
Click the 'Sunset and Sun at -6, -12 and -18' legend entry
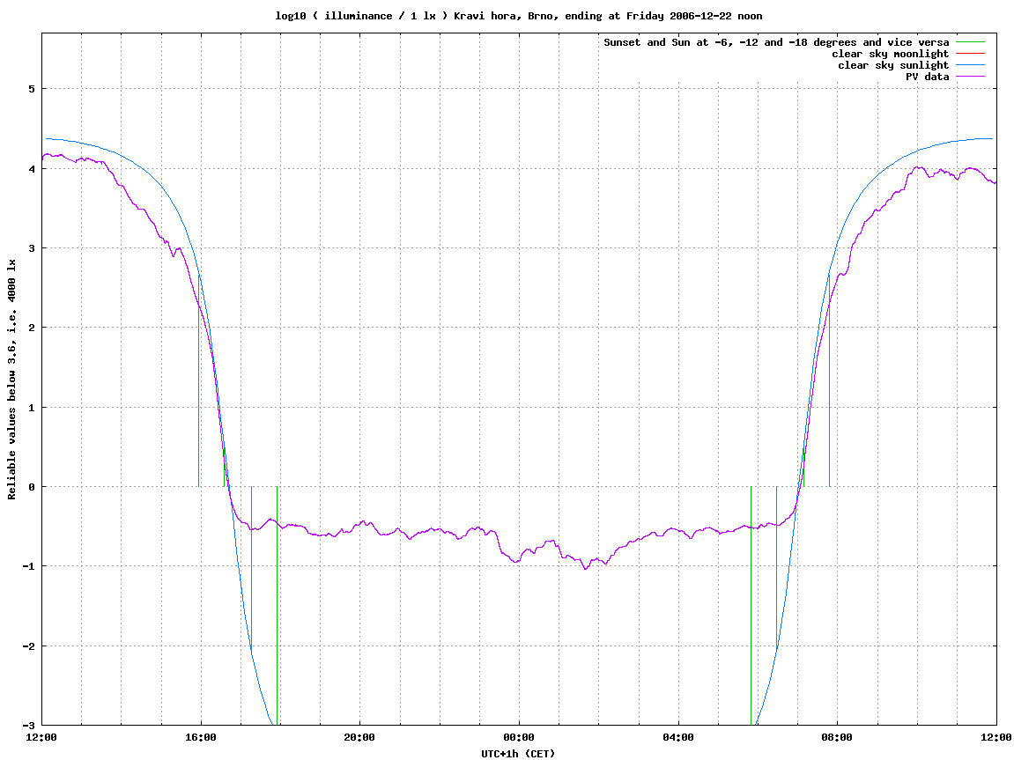click(x=776, y=42)
